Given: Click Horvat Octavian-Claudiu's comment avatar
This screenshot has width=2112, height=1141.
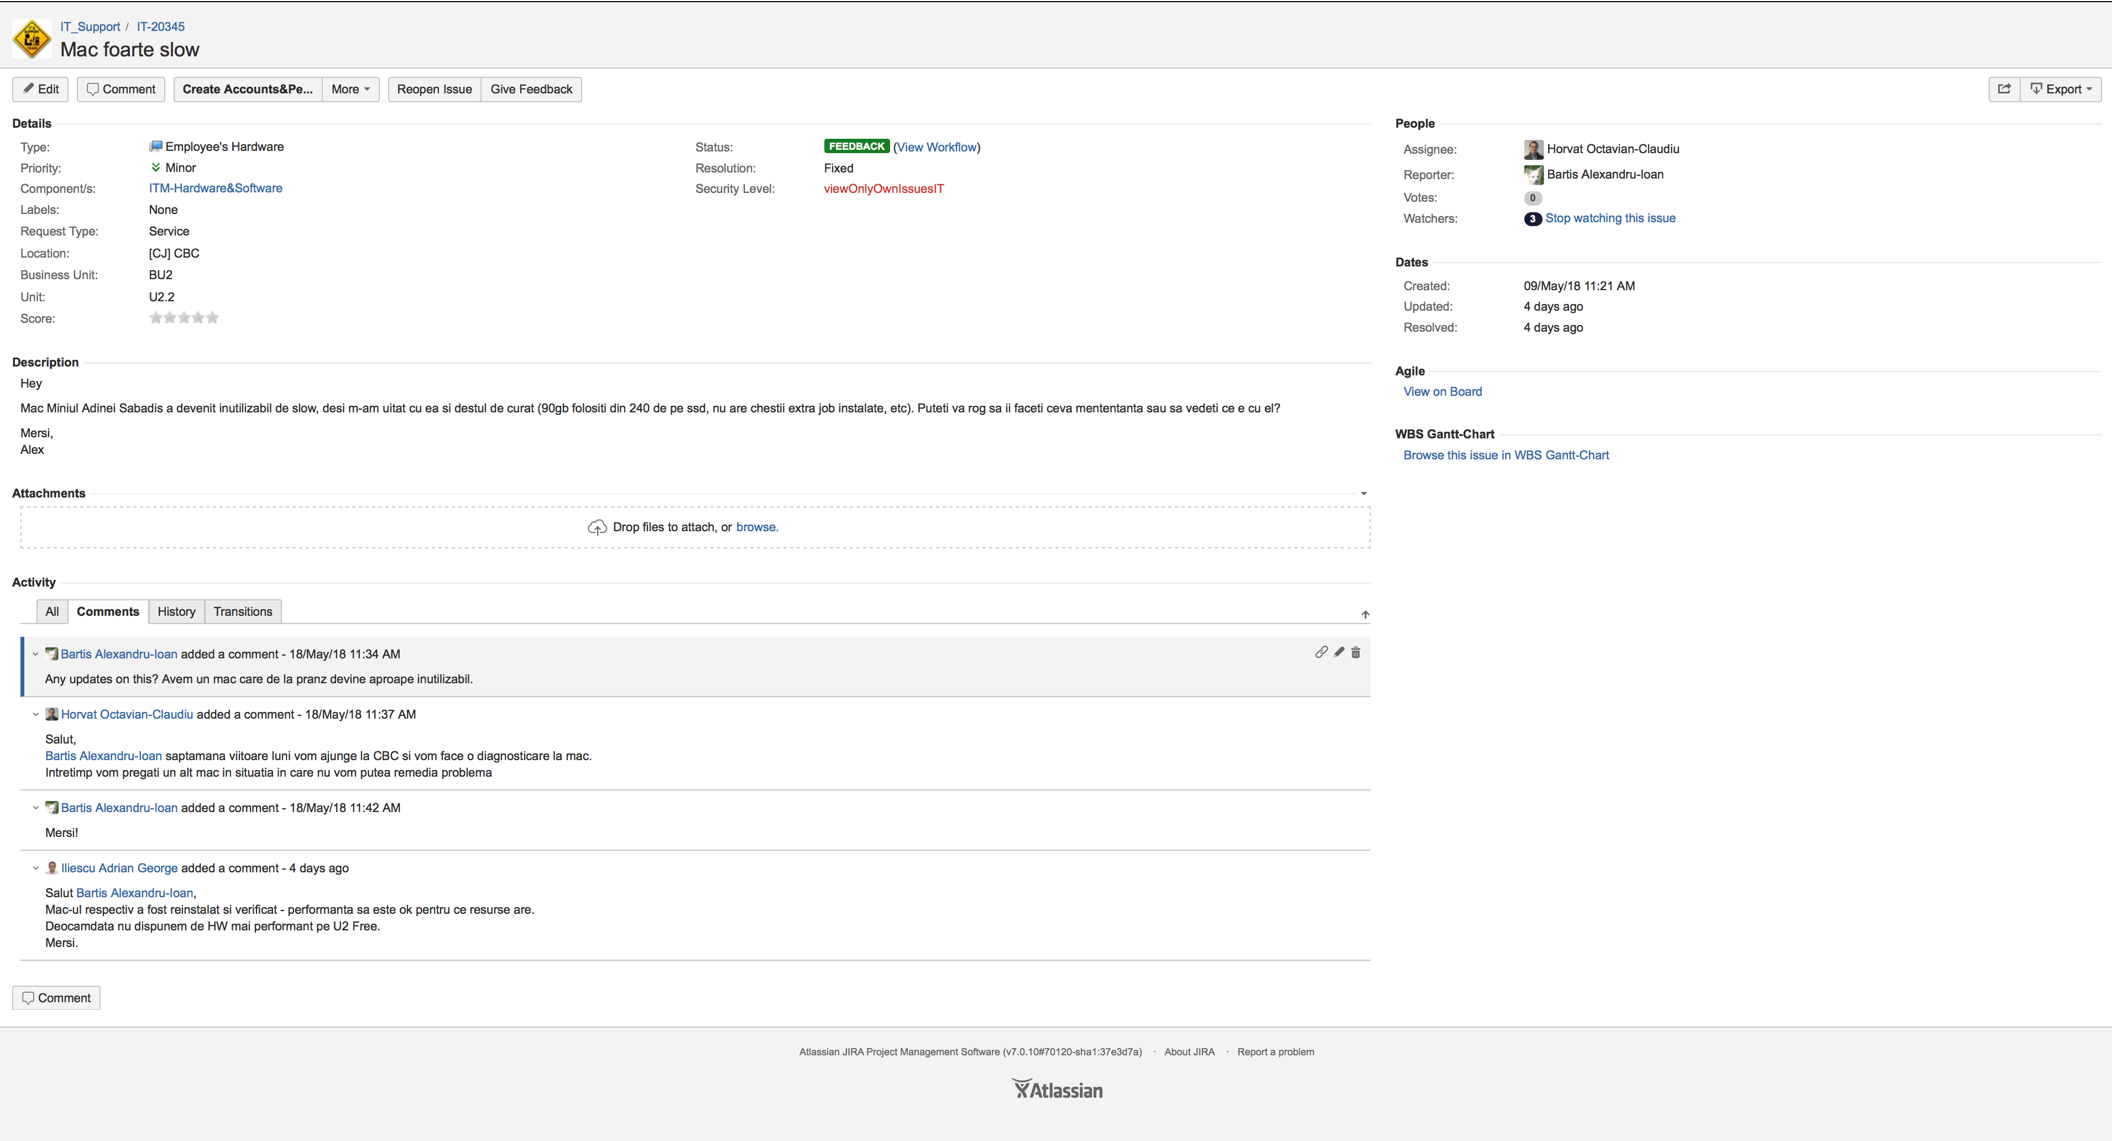Looking at the screenshot, I should pos(51,714).
